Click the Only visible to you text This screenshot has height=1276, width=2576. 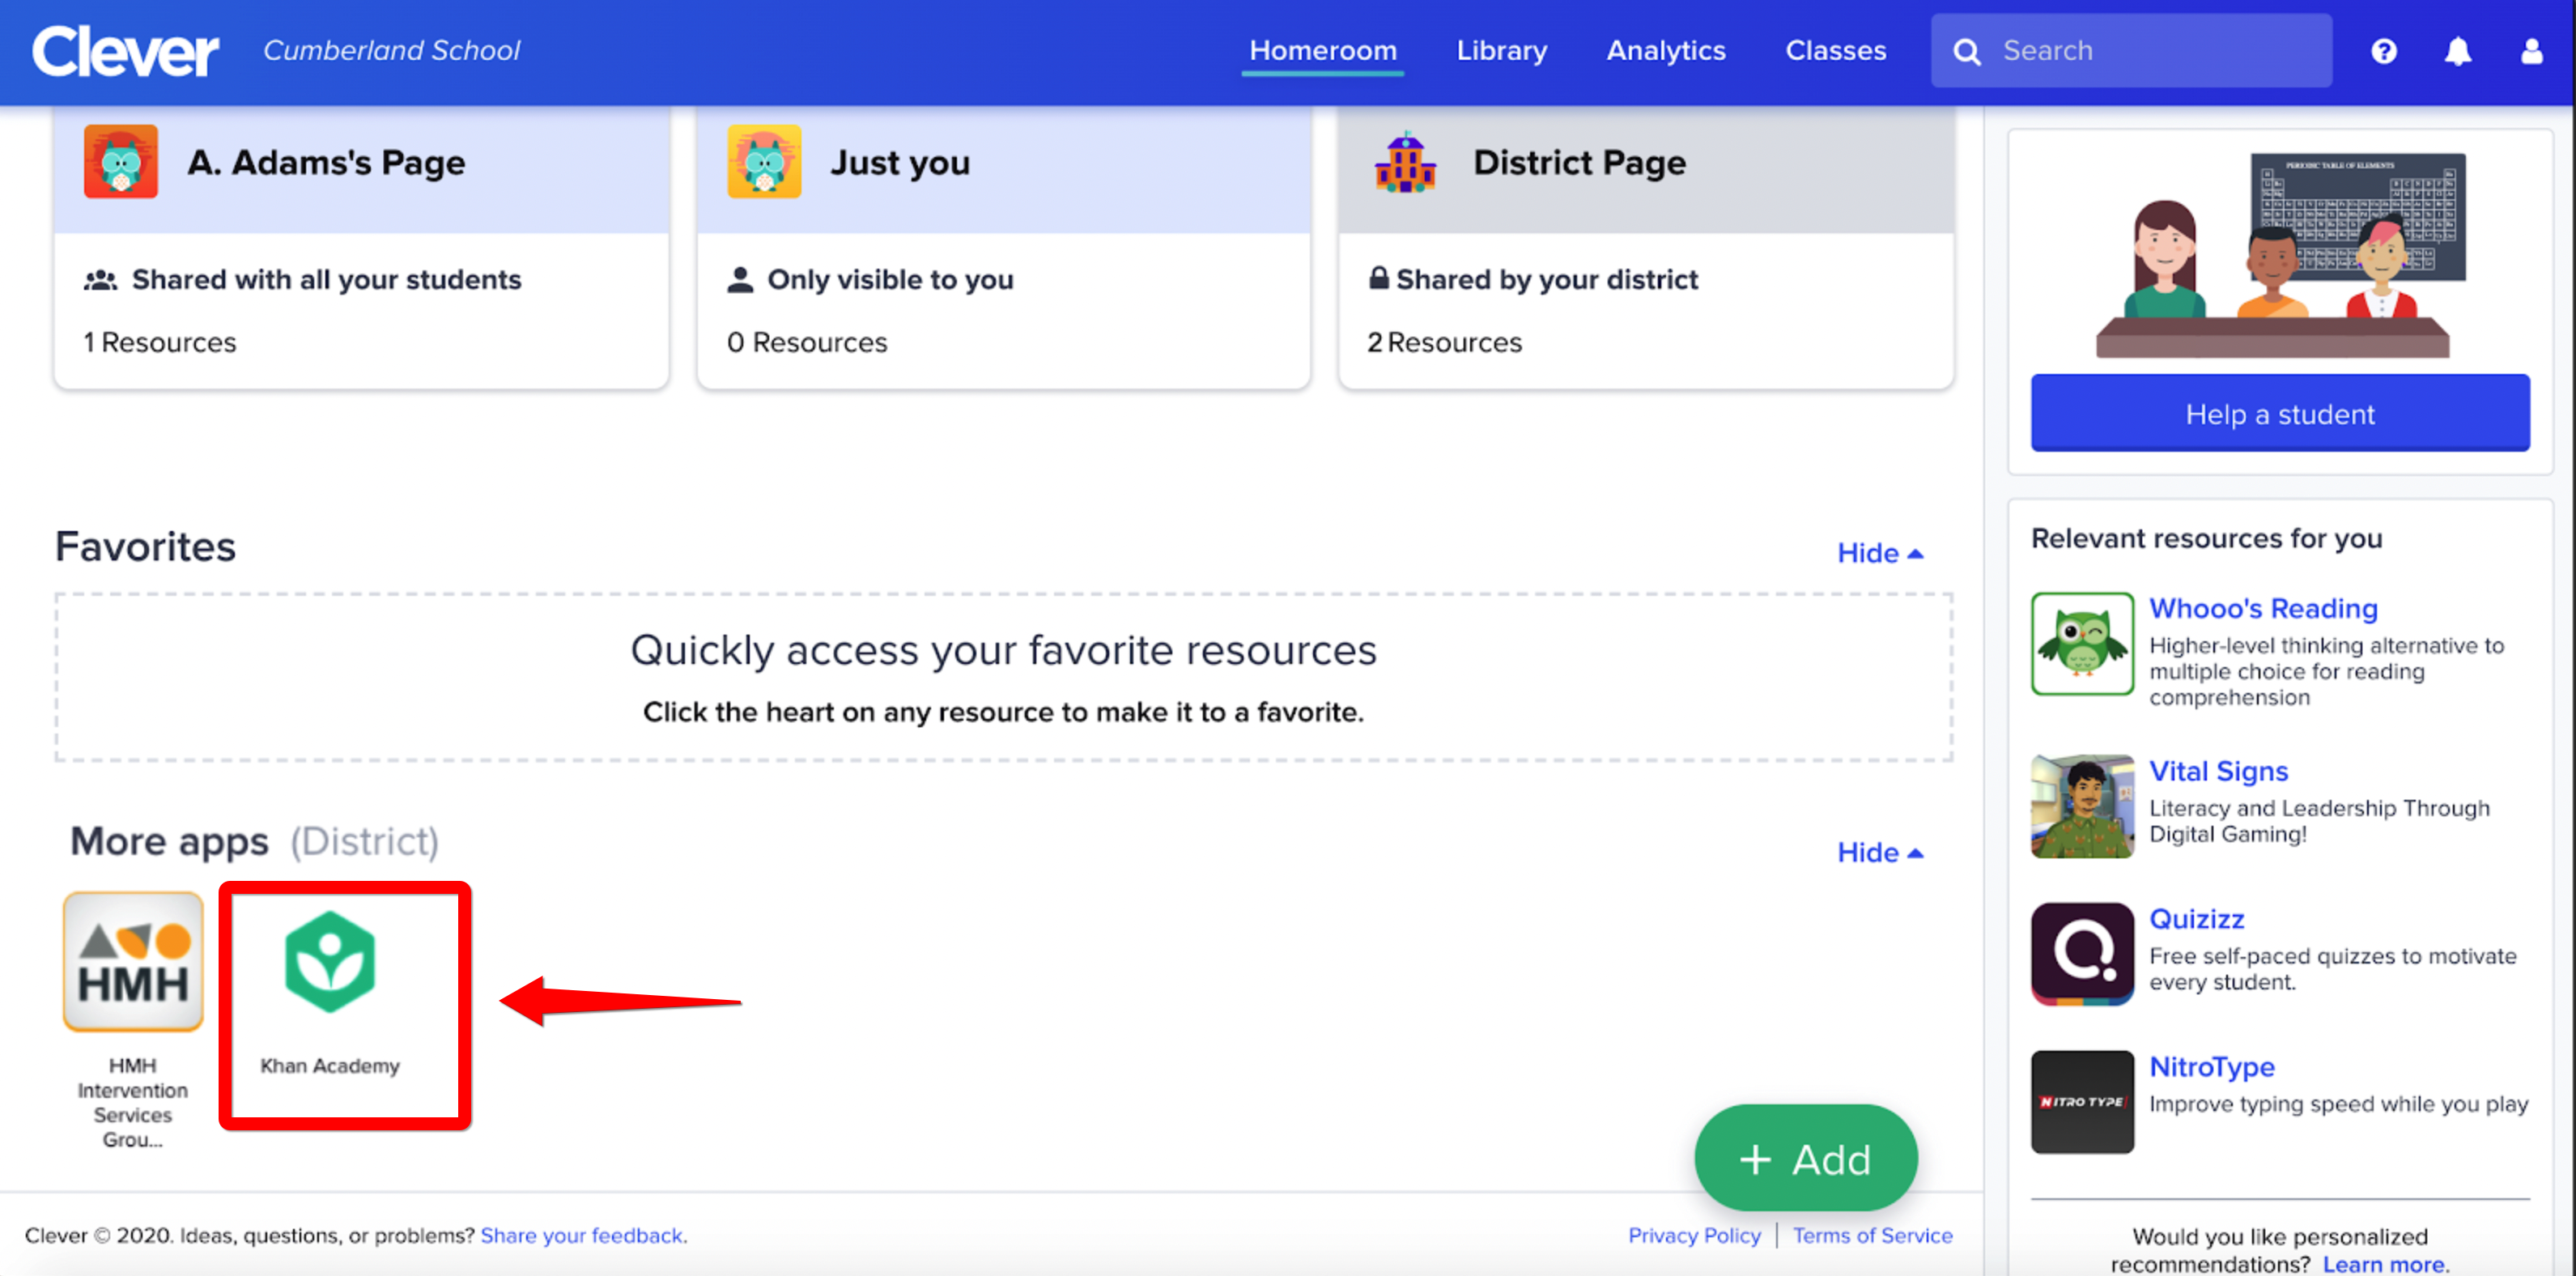890,279
